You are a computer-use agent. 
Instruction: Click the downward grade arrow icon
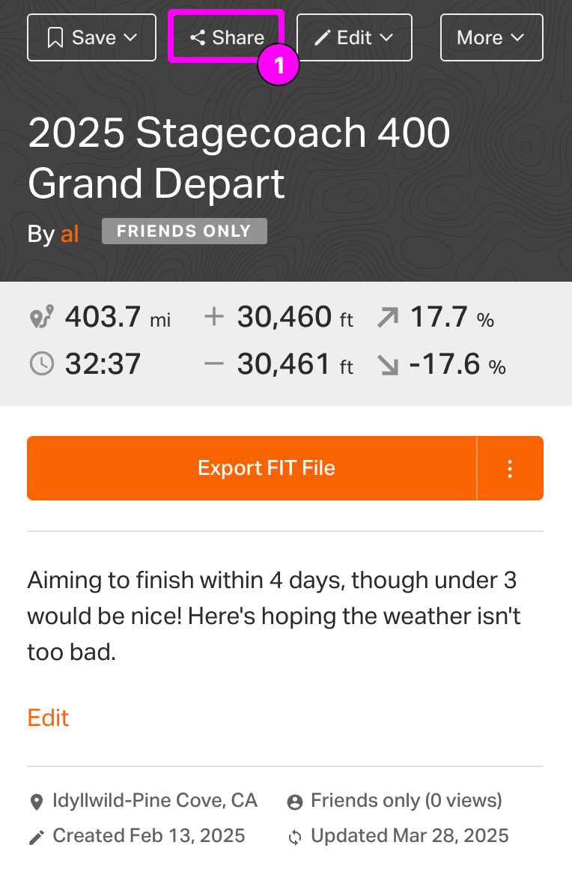pos(388,365)
